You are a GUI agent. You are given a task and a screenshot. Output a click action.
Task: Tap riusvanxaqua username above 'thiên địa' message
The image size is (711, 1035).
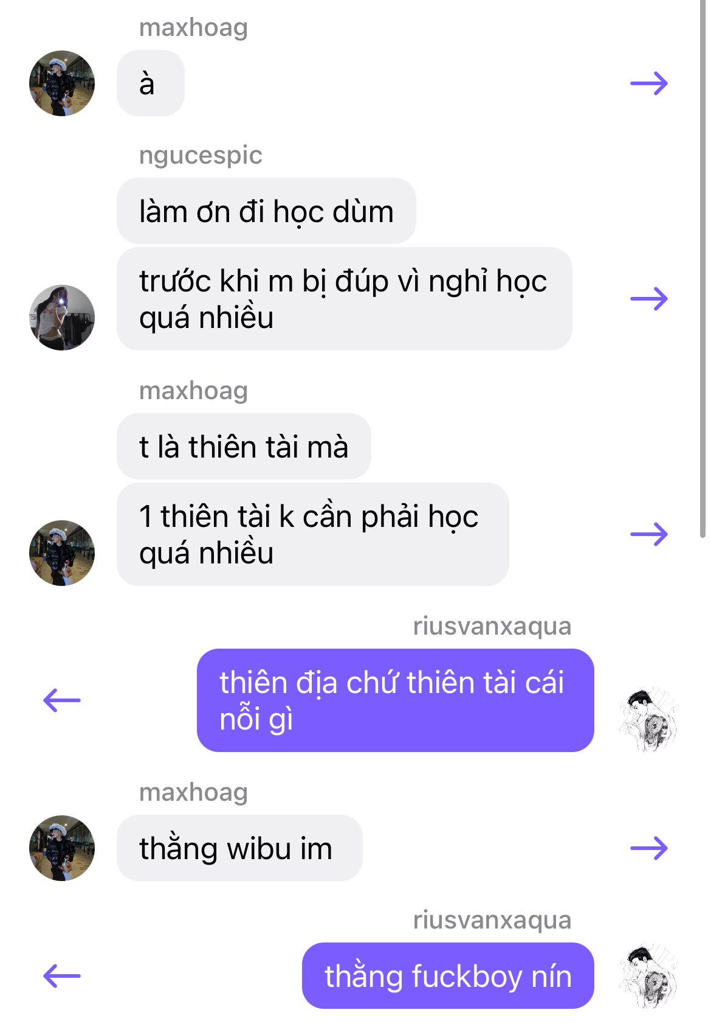coord(492,626)
